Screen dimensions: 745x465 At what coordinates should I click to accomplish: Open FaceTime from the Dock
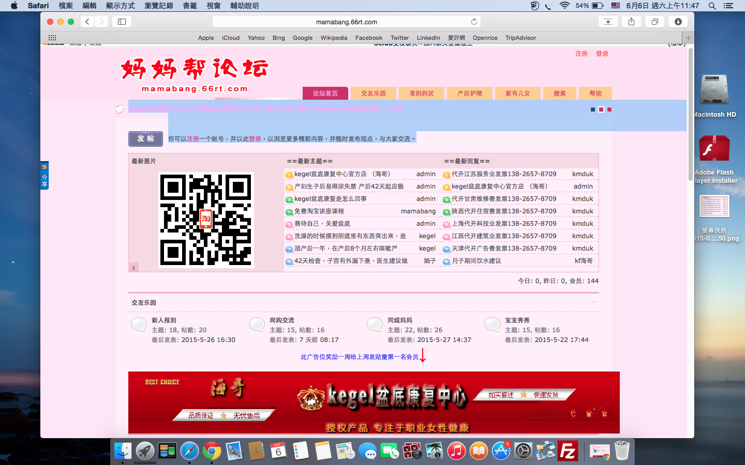pyautogui.click(x=390, y=451)
